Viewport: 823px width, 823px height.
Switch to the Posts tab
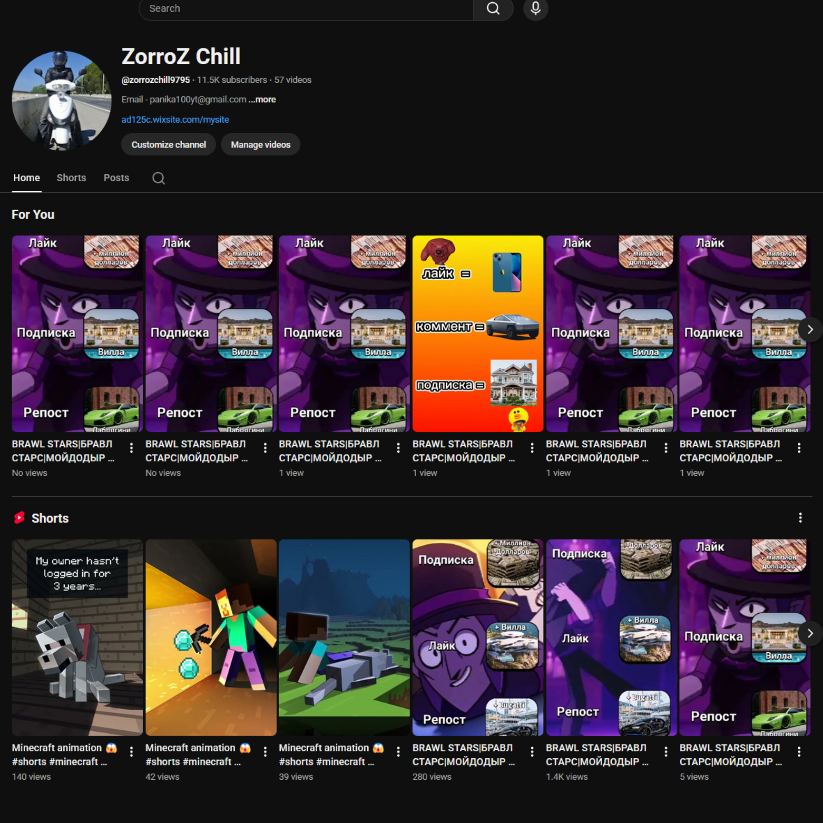tap(116, 178)
